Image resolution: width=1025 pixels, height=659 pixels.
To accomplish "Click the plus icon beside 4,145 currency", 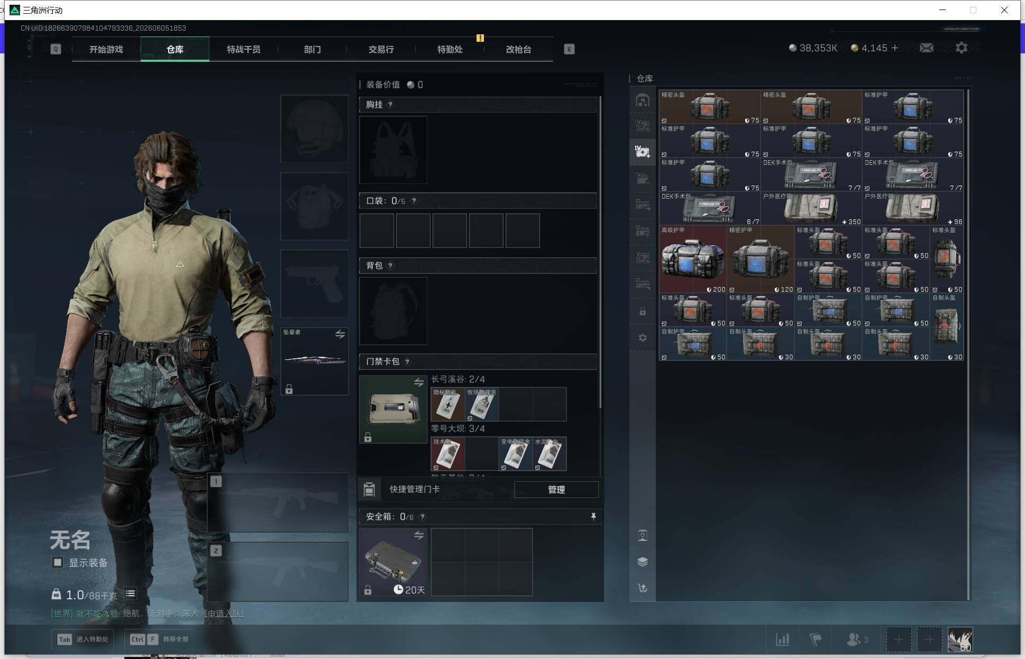I will [895, 48].
